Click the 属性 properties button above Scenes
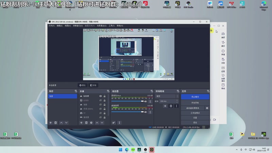 click(x=82, y=85)
